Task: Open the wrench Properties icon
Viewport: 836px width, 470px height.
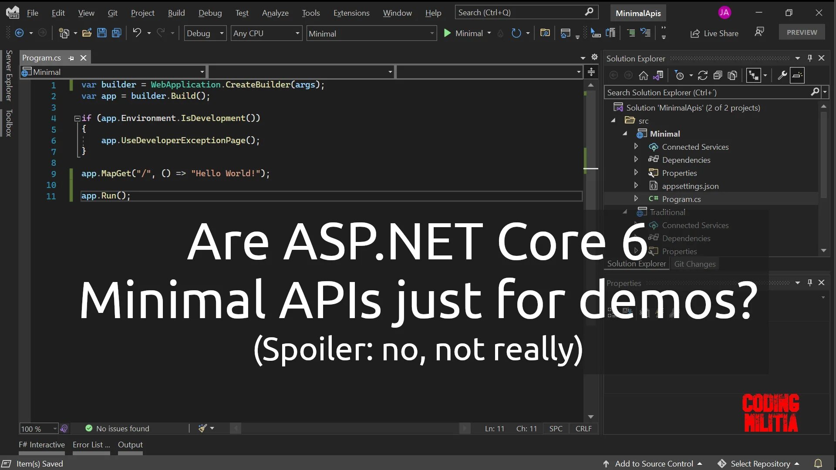Action: [x=782, y=75]
